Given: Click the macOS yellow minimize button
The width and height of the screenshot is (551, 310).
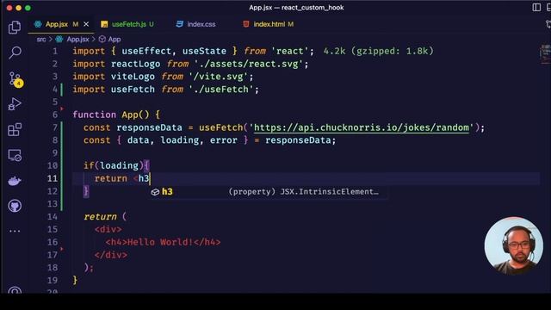Looking at the screenshot, I should (19, 8).
